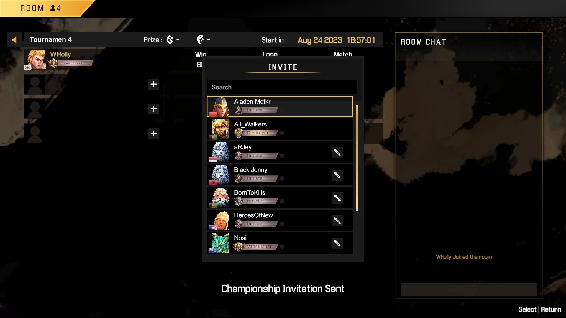Click the Room Chat message input box
Screen dimensions: 566x318
pos(469,289)
